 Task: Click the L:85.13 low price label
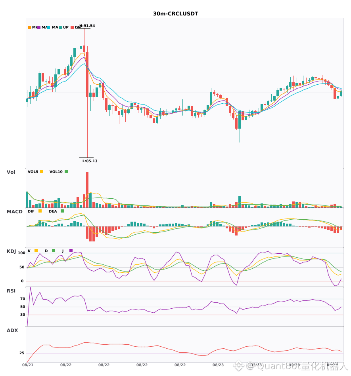click(x=90, y=161)
